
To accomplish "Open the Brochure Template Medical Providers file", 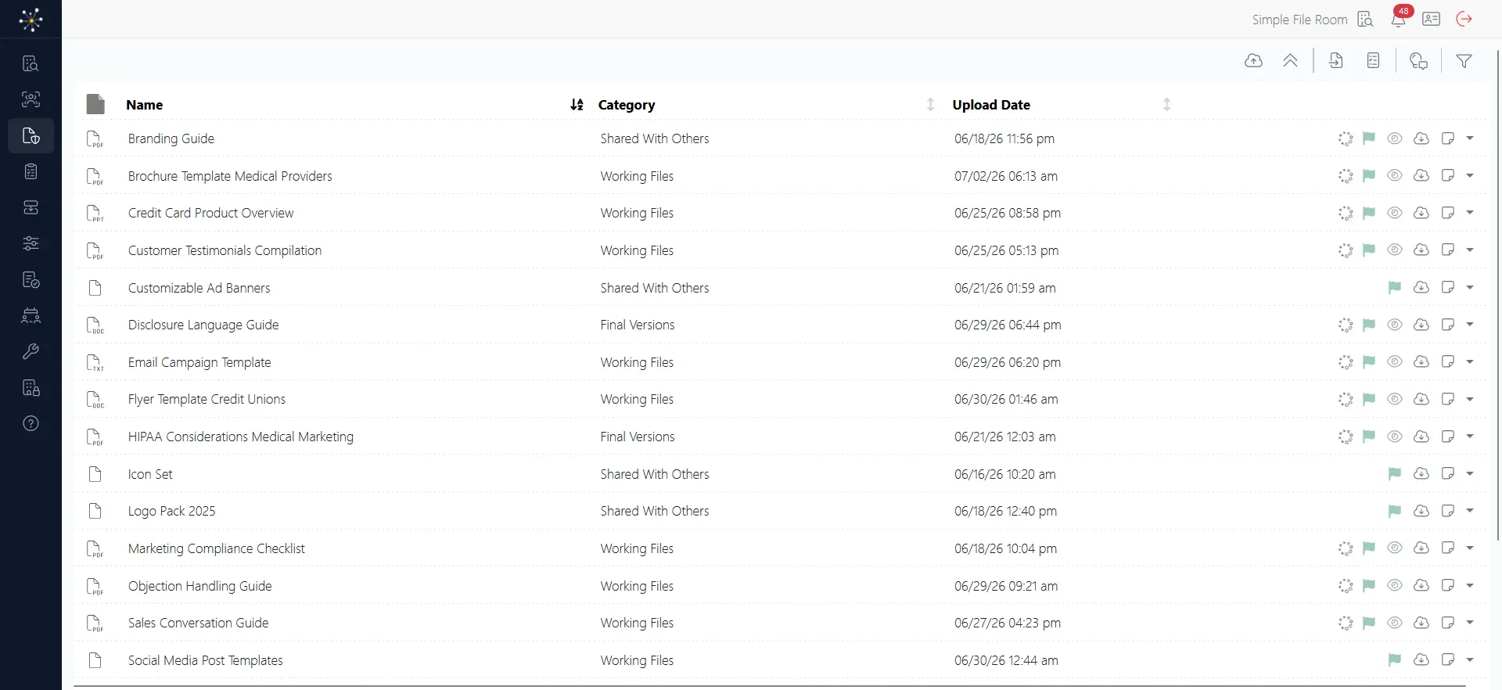I will (230, 176).
